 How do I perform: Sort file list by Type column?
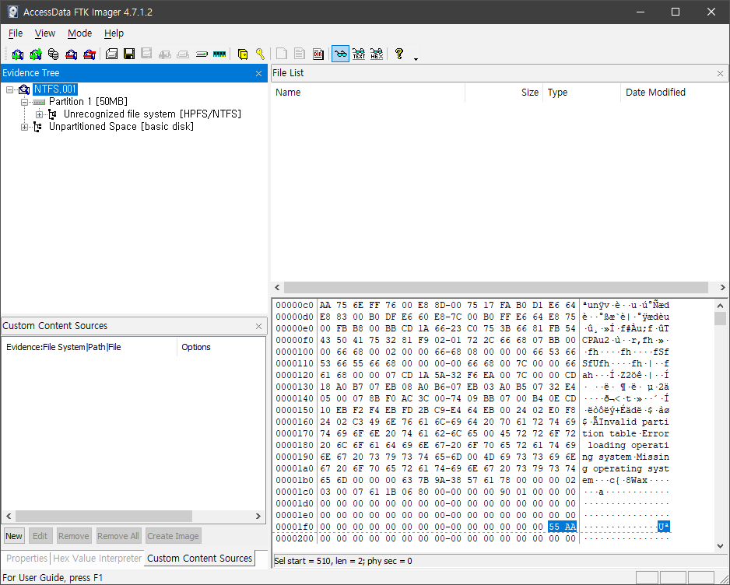(x=581, y=92)
